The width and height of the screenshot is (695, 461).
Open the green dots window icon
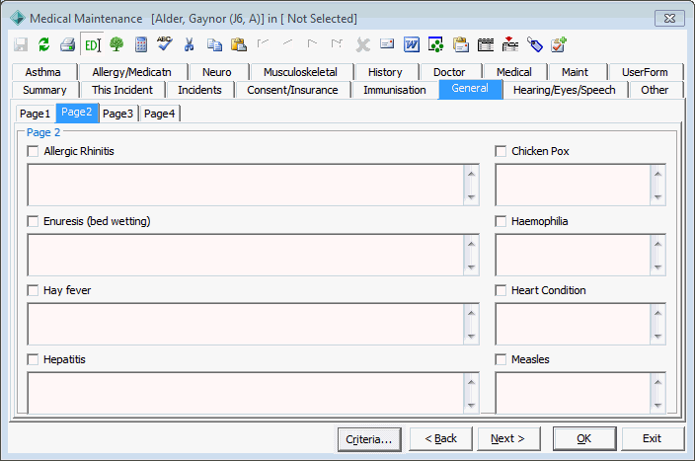click(436, 44)
